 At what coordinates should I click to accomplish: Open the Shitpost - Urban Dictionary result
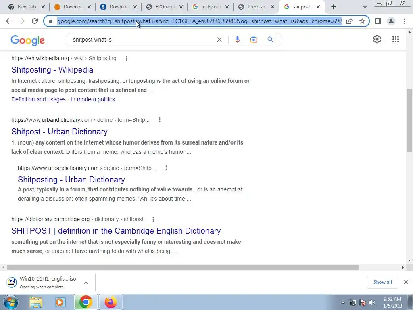pos(60,132)
